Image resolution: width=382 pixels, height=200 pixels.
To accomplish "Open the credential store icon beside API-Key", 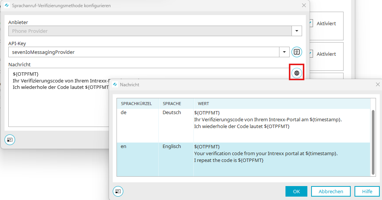I will pyautogui.click(x=296, y=52).
